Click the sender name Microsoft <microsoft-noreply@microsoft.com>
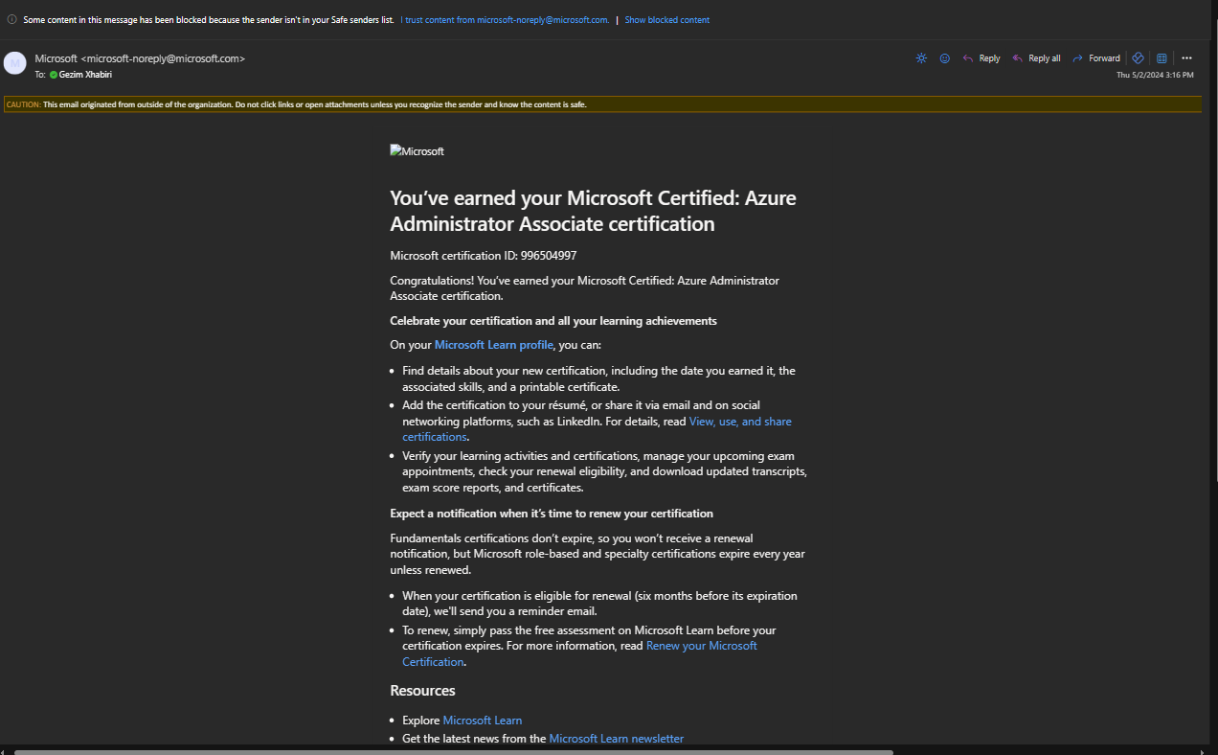The width and height of the screenshot is (1218, 755). 140,58
